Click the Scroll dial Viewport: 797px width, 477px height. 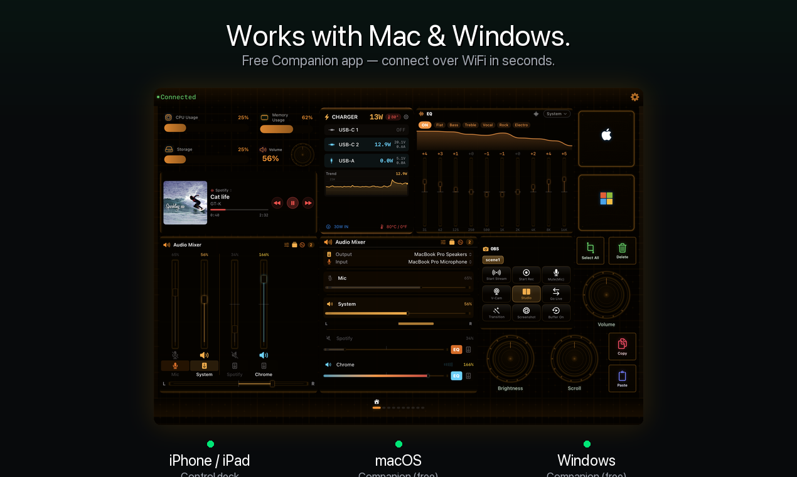(574, 359)
